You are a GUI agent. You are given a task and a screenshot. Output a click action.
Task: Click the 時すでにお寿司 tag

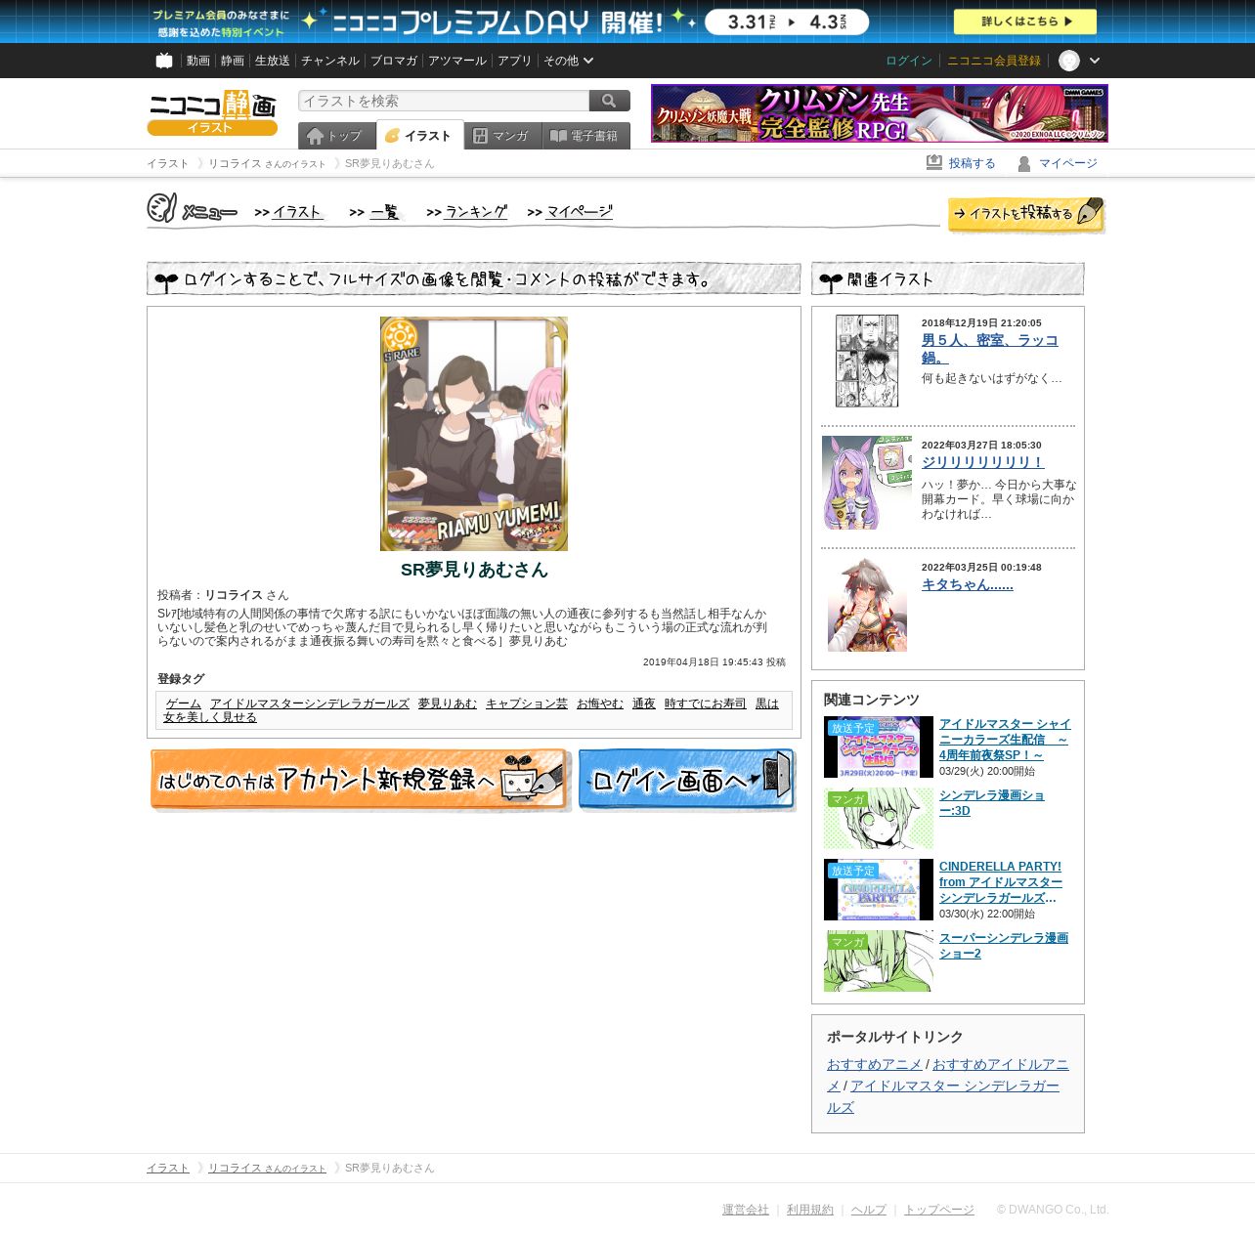(x=706, y=703)
